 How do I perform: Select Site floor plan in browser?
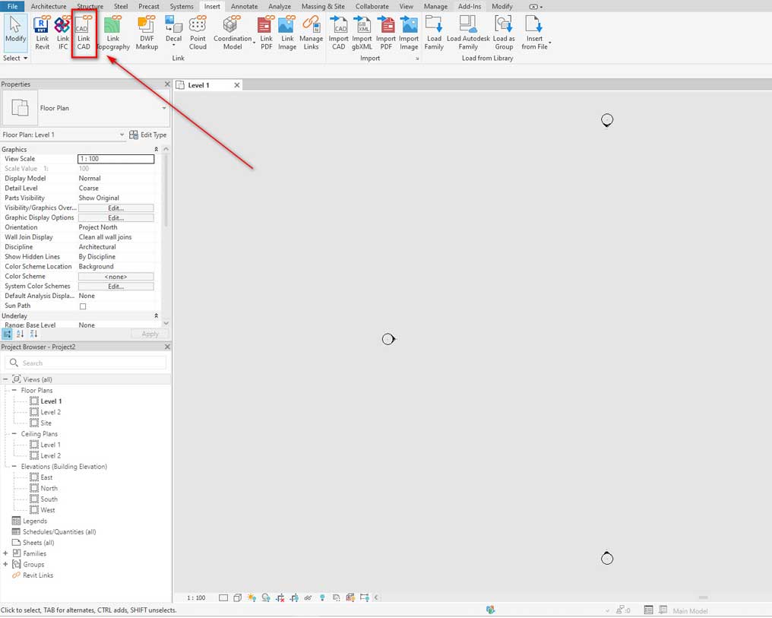[46, 423]
